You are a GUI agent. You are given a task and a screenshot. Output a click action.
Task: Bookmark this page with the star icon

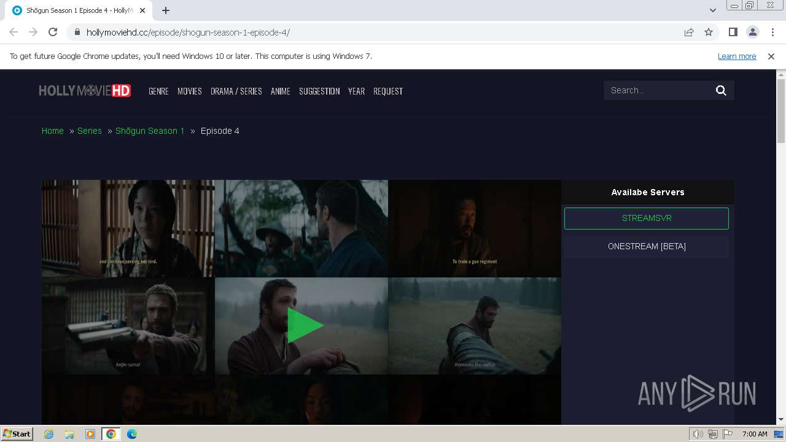click(709, 32)
